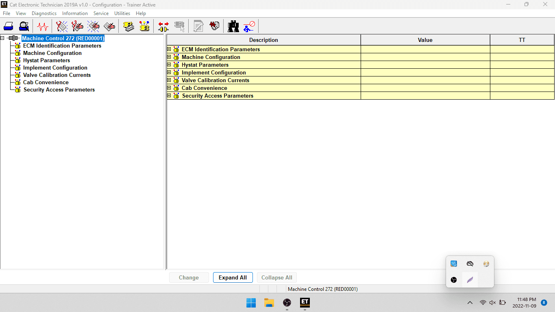Click the binoculars icon in toolbar

(233, 27)
